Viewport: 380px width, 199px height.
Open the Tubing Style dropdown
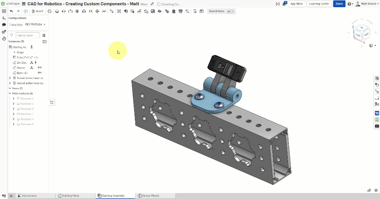click(x=35, y=24)
